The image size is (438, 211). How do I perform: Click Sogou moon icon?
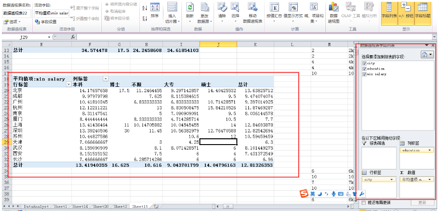[x=319, y=194]
